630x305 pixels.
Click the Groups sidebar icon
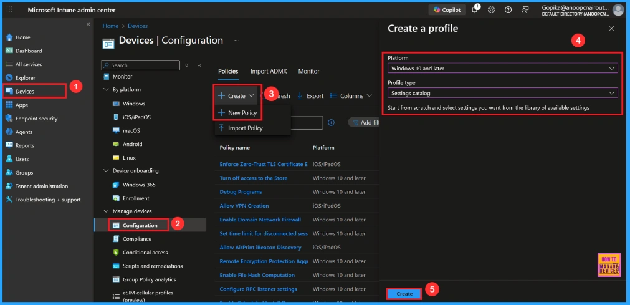(x=9, y=173)
